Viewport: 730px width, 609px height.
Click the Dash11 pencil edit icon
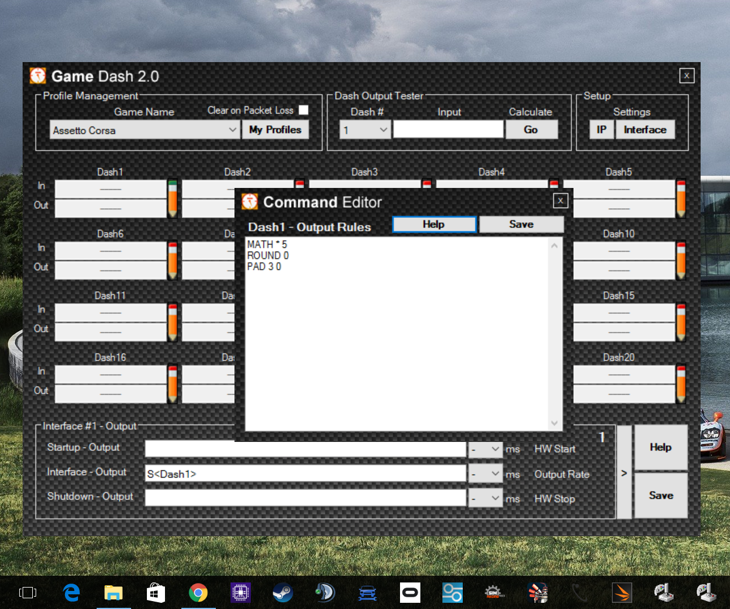(x=172, y=322)
